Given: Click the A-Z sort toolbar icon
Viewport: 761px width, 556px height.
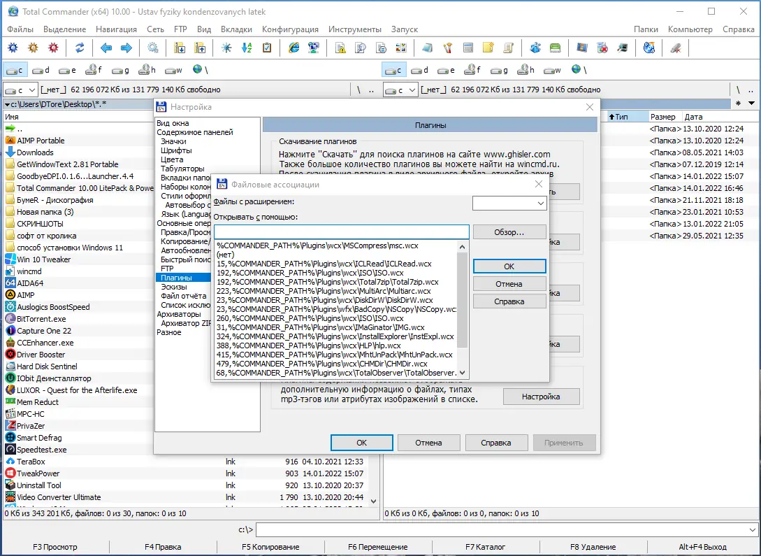Looking at the screenshot, I should click(x=247, y=48).
